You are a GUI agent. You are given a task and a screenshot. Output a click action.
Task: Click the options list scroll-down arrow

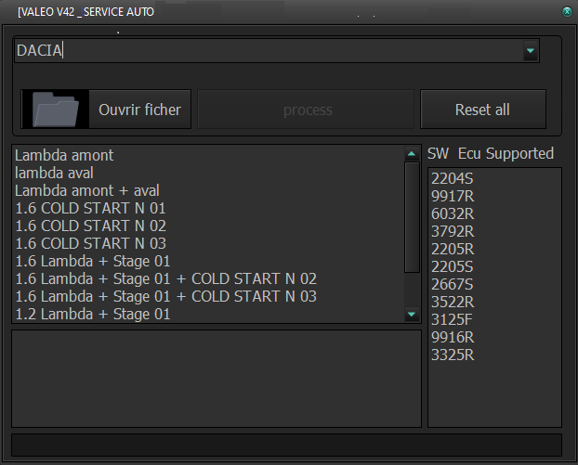click(x=412, y=315)
